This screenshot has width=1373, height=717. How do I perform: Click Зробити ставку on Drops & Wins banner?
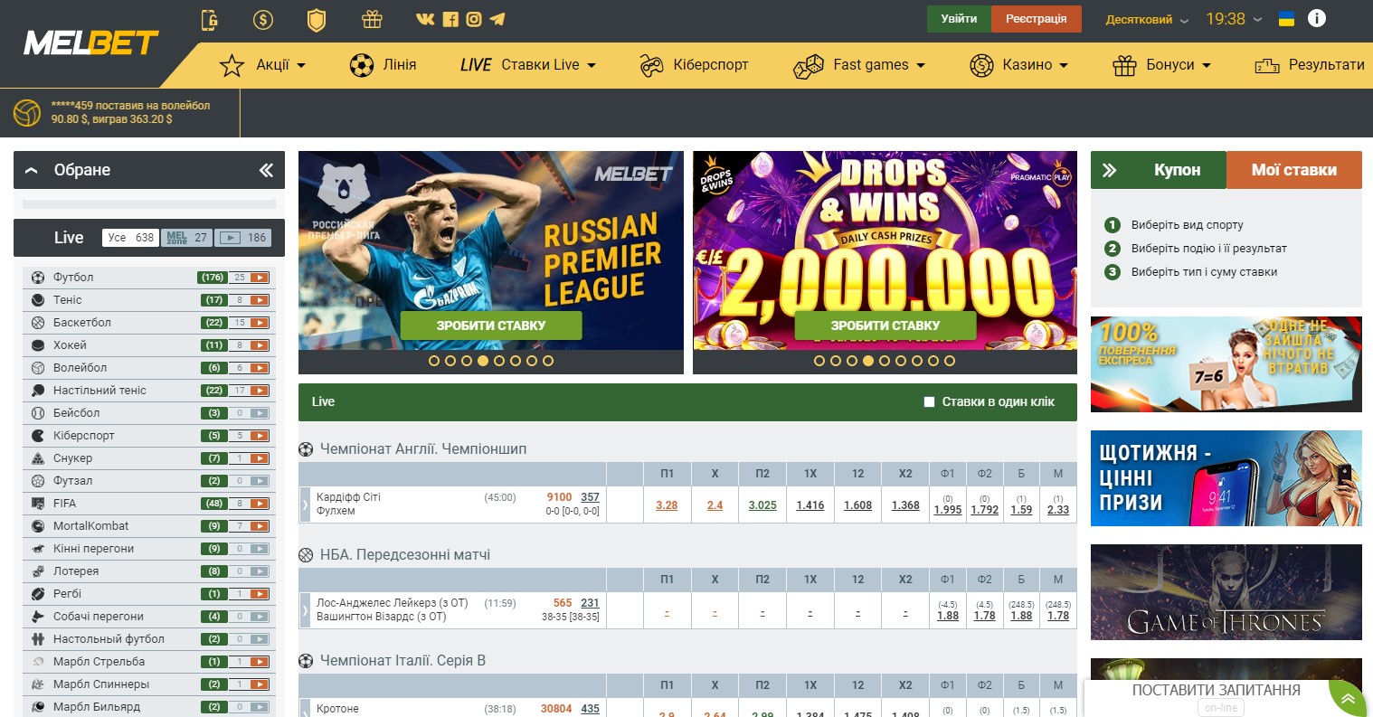coord(885,325)
